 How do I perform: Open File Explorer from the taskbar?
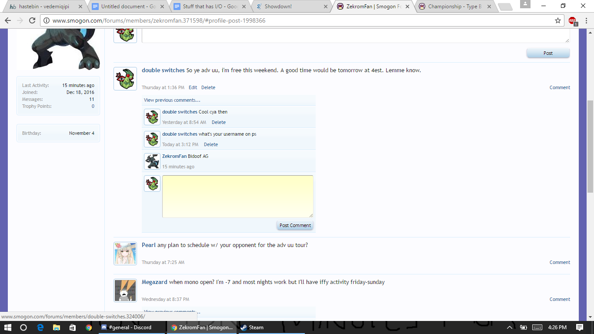pos(57,327)
